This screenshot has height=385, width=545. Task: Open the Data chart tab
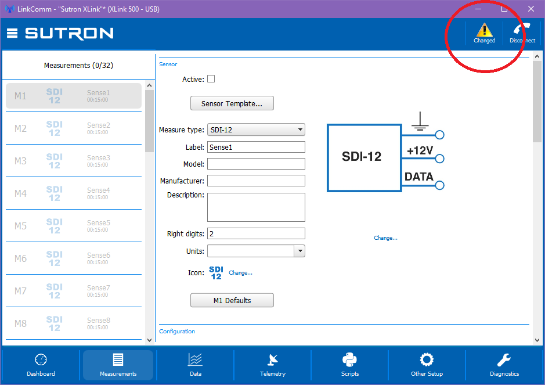pyautogui.click(x=196, y=365)
